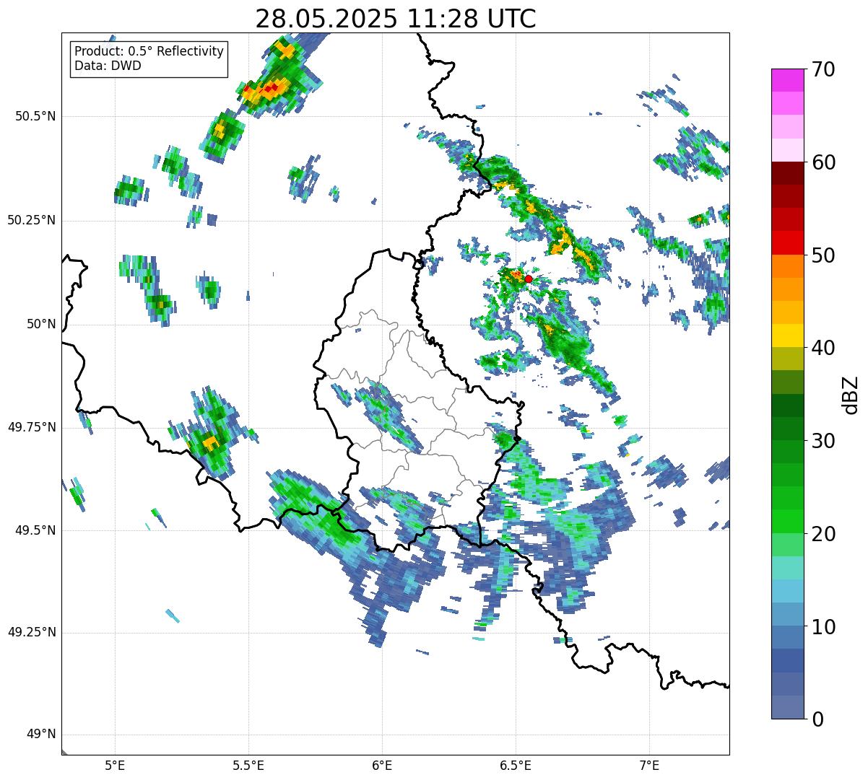Click the 5.5°E longitude label

point(248,766)
